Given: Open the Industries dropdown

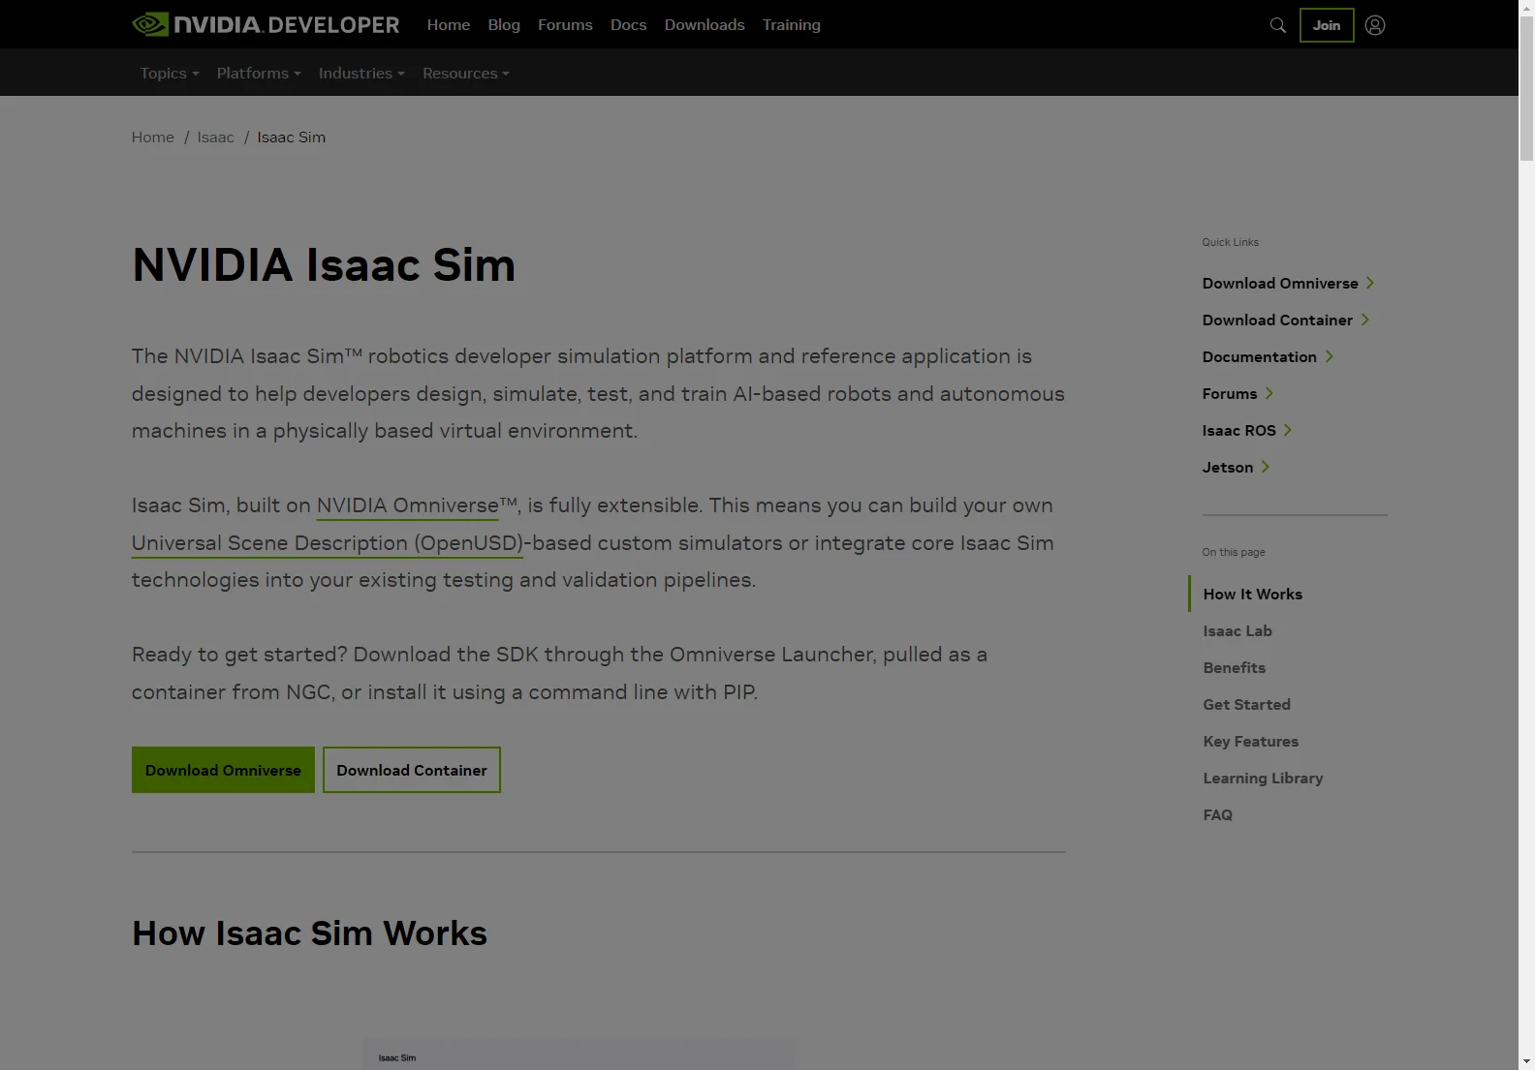Looking at the screenshot, I should [361, 74].
